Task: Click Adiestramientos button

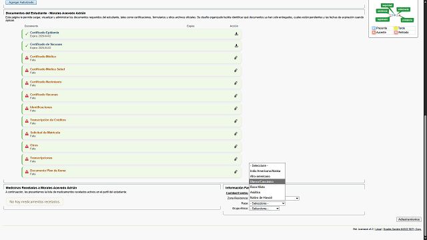Action: click(409, 219)
